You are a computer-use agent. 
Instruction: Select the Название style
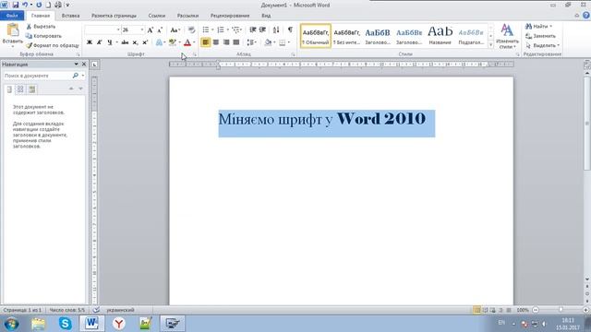440,36
